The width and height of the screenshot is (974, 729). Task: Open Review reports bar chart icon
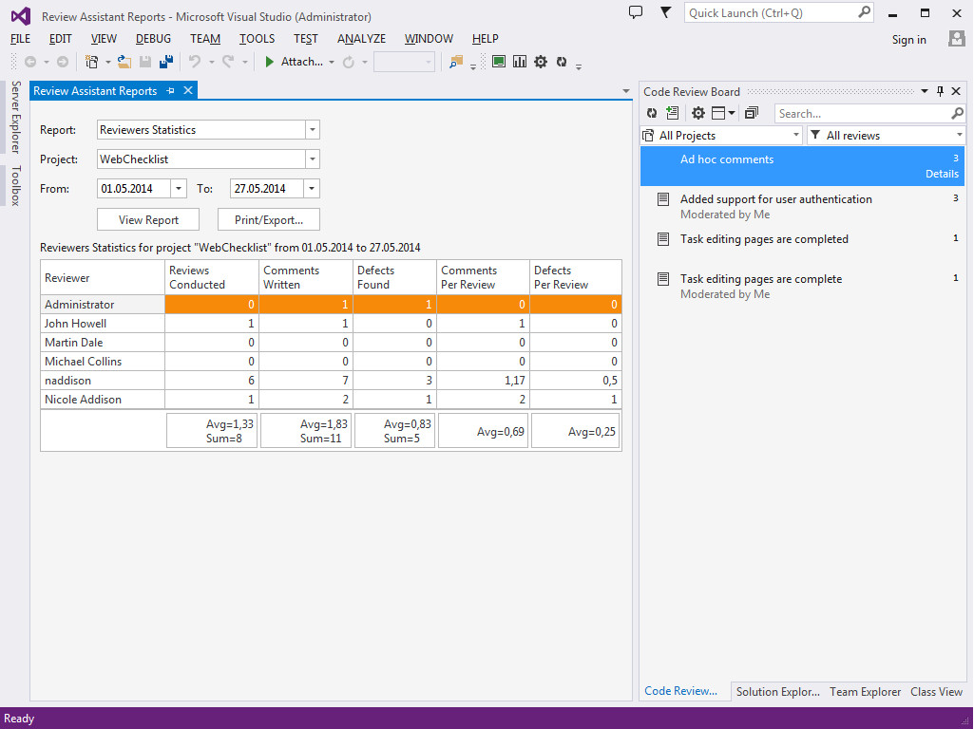tap(519, 62)
